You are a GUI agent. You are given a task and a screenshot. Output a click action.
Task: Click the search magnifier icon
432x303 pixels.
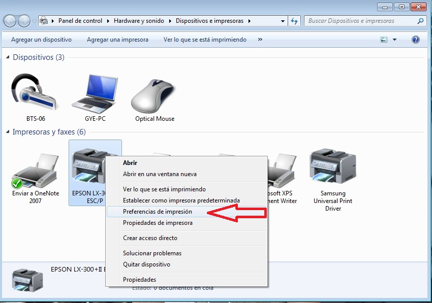tap(420, 21)
